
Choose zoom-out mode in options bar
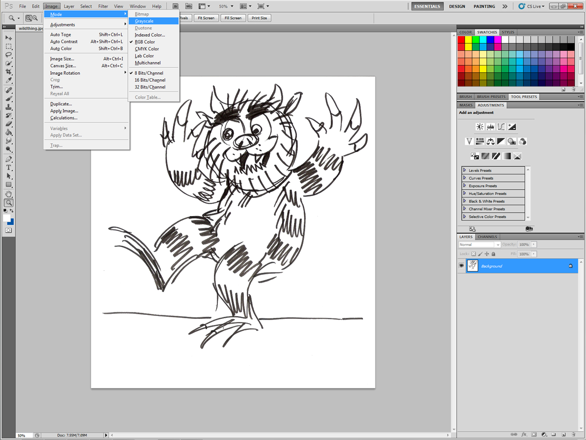click(x=35, y=18)
